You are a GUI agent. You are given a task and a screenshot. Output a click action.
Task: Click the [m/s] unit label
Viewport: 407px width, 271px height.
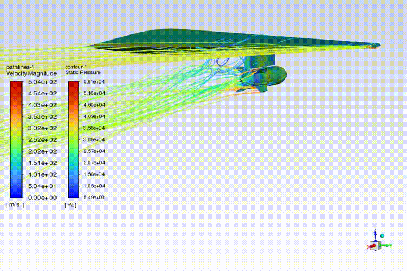click(x=15, y=205)
